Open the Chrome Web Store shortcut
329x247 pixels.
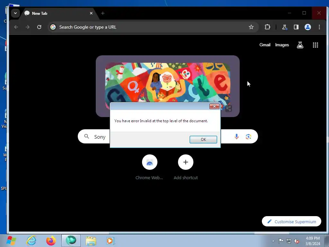(149, 167)
